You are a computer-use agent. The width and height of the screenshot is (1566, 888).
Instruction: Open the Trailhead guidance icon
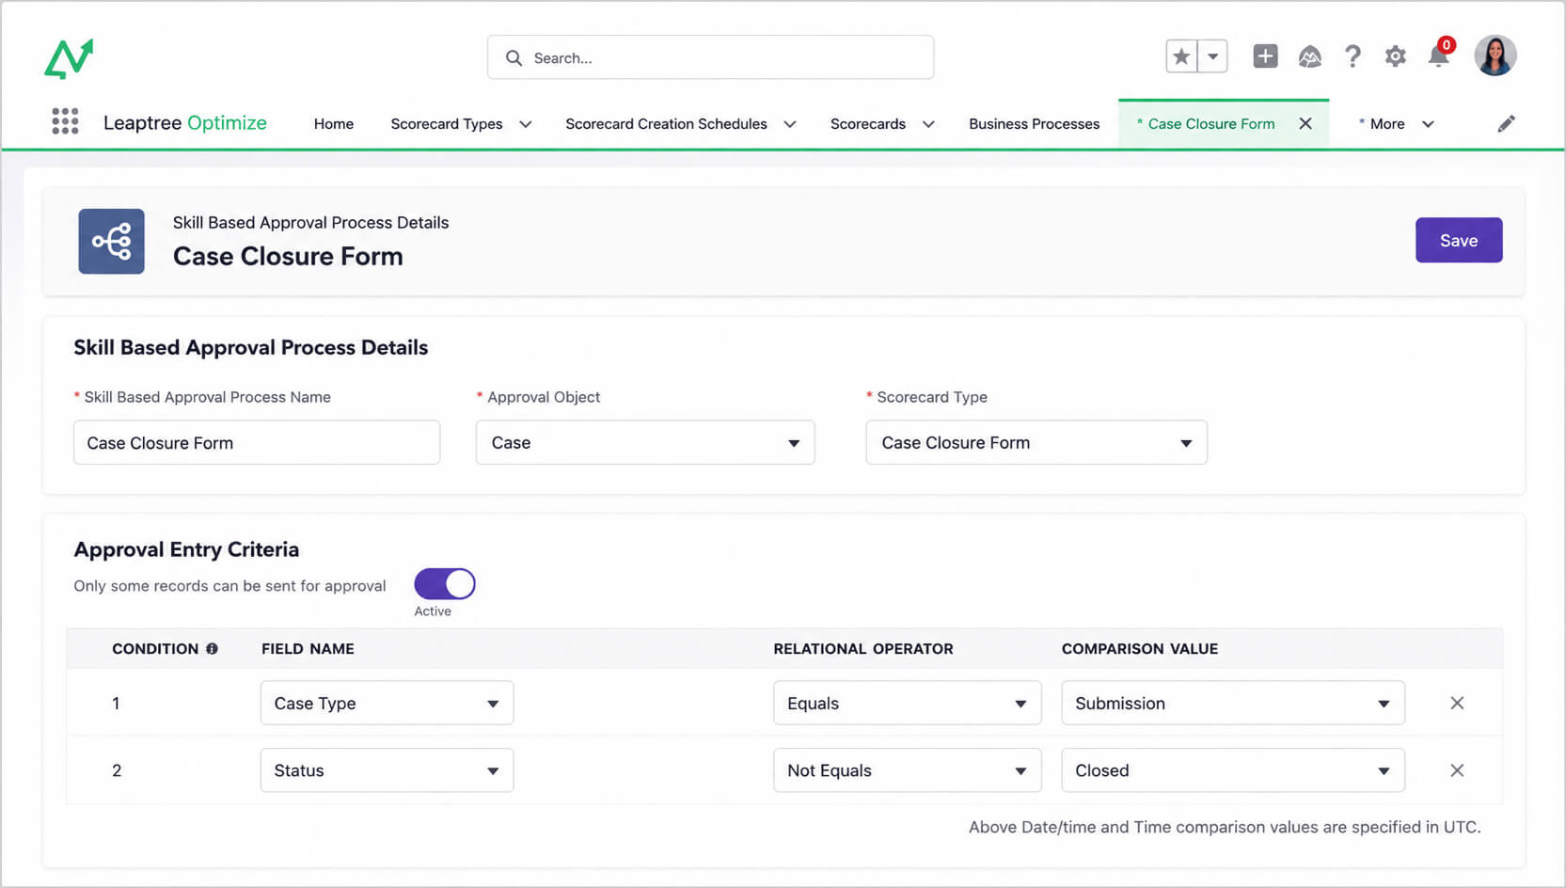click(1309, 57)
